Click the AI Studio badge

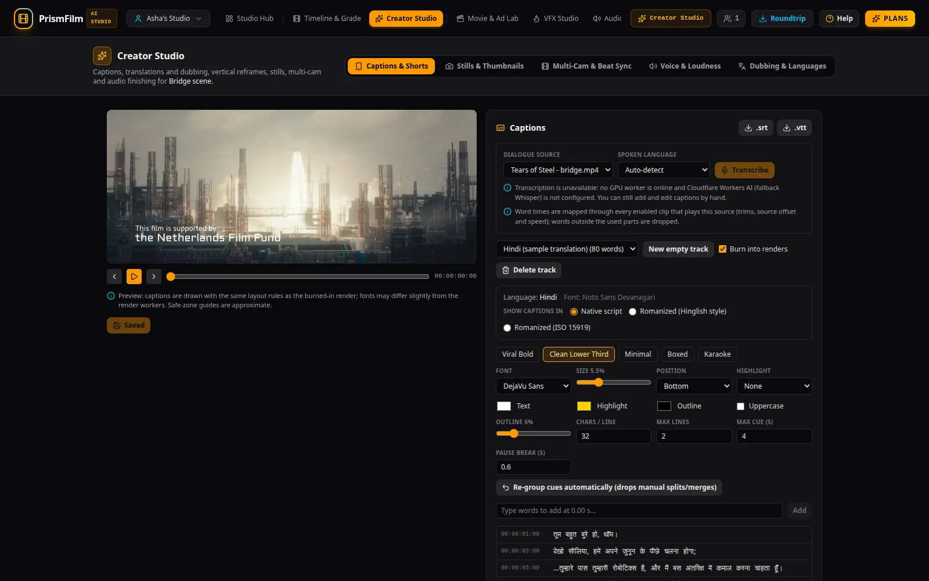102,19
